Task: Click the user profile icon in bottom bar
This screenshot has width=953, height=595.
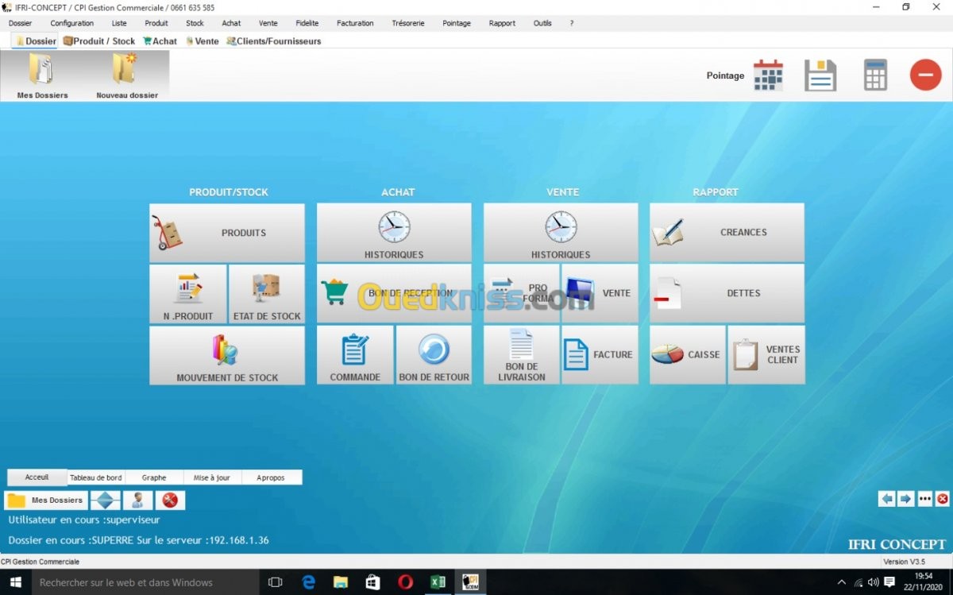Action: (138, 500)
